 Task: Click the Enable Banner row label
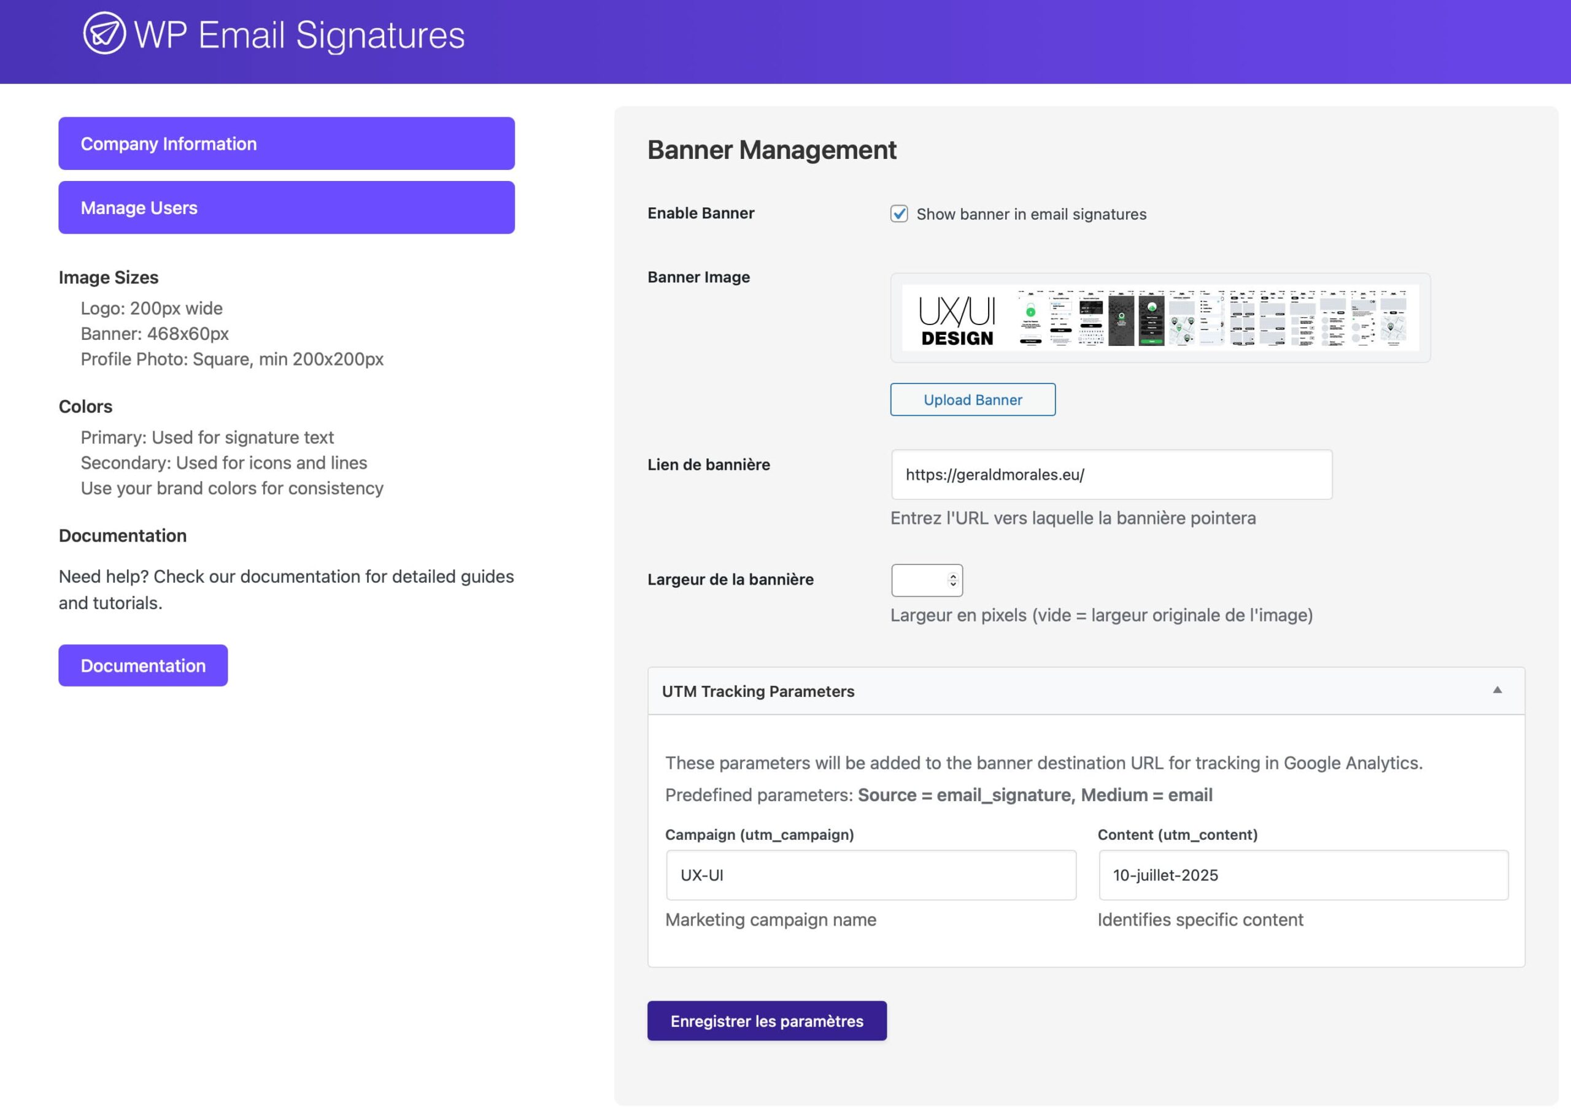pyautogui.click(x=700, y=213)
